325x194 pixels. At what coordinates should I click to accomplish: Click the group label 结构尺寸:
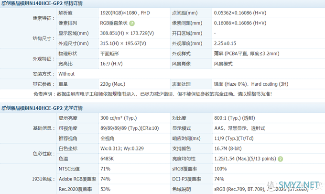(x=43, y=38)
